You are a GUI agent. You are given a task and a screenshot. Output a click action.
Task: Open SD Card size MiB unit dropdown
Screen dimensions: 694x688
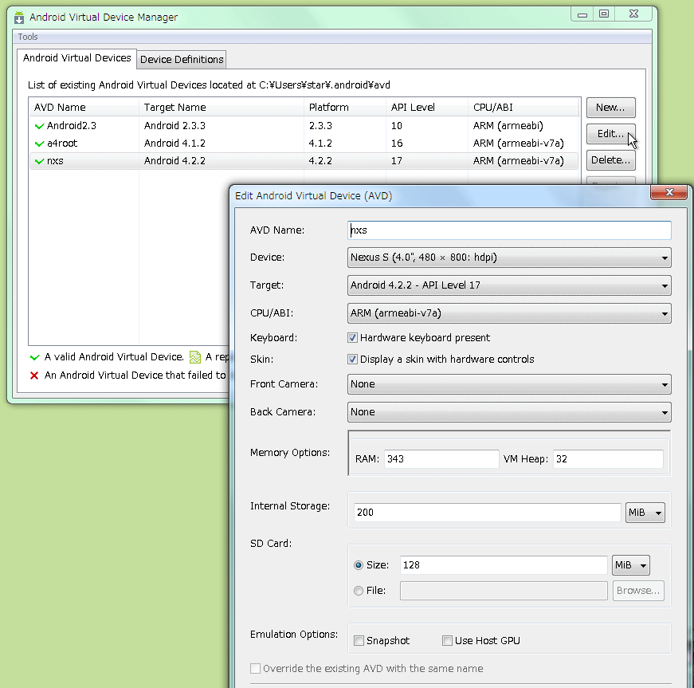tap(631, 565)
